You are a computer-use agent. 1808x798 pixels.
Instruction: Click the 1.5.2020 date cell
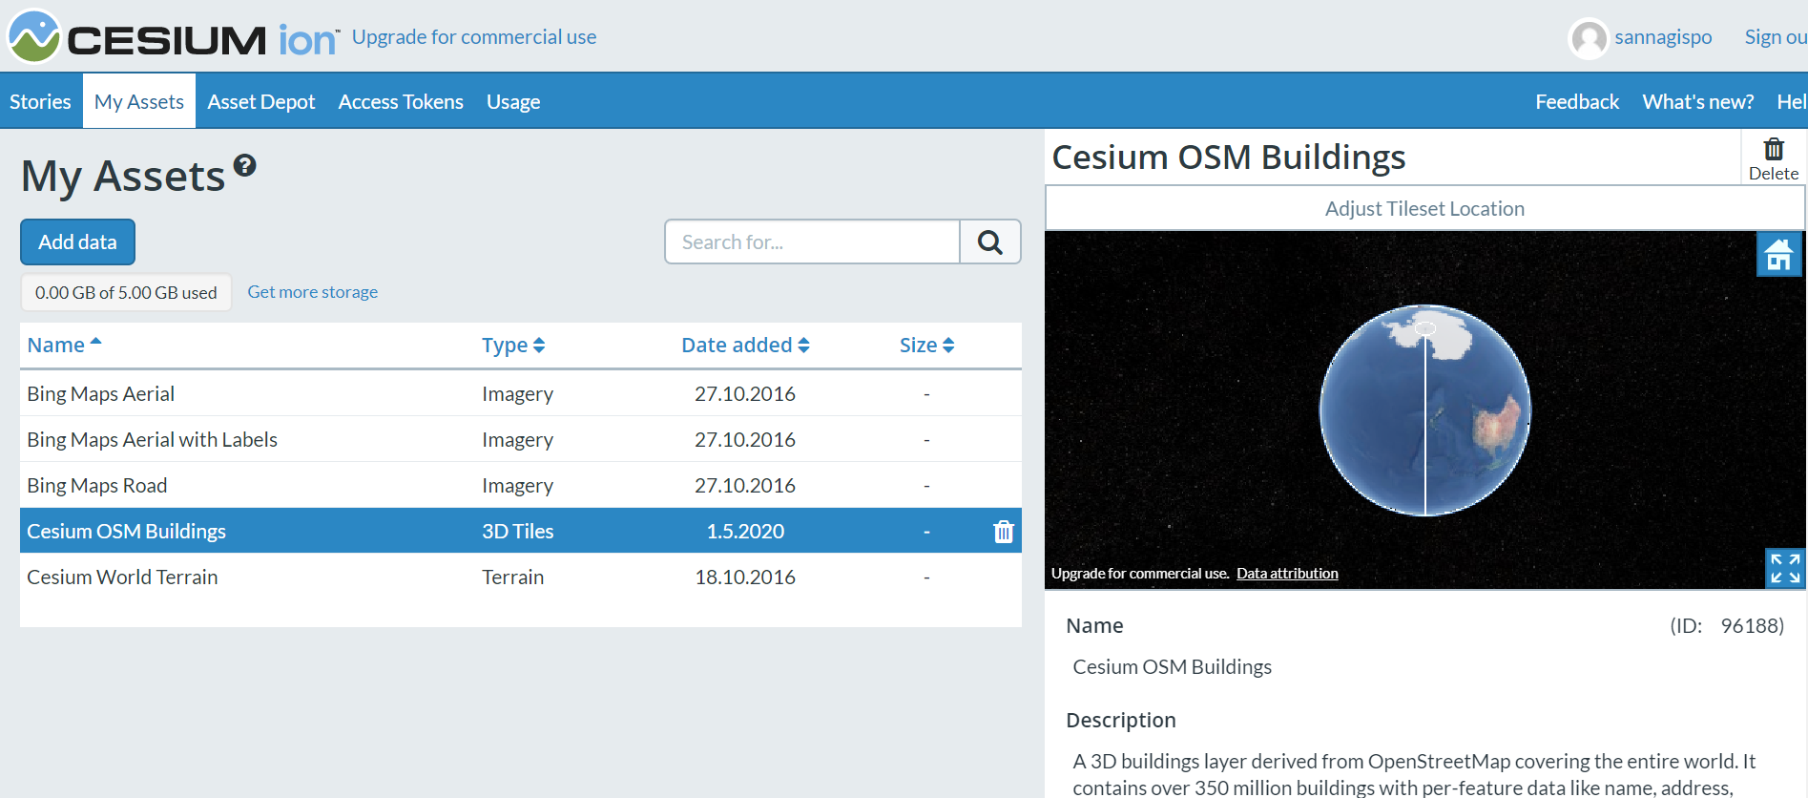(x=745, y=532)
